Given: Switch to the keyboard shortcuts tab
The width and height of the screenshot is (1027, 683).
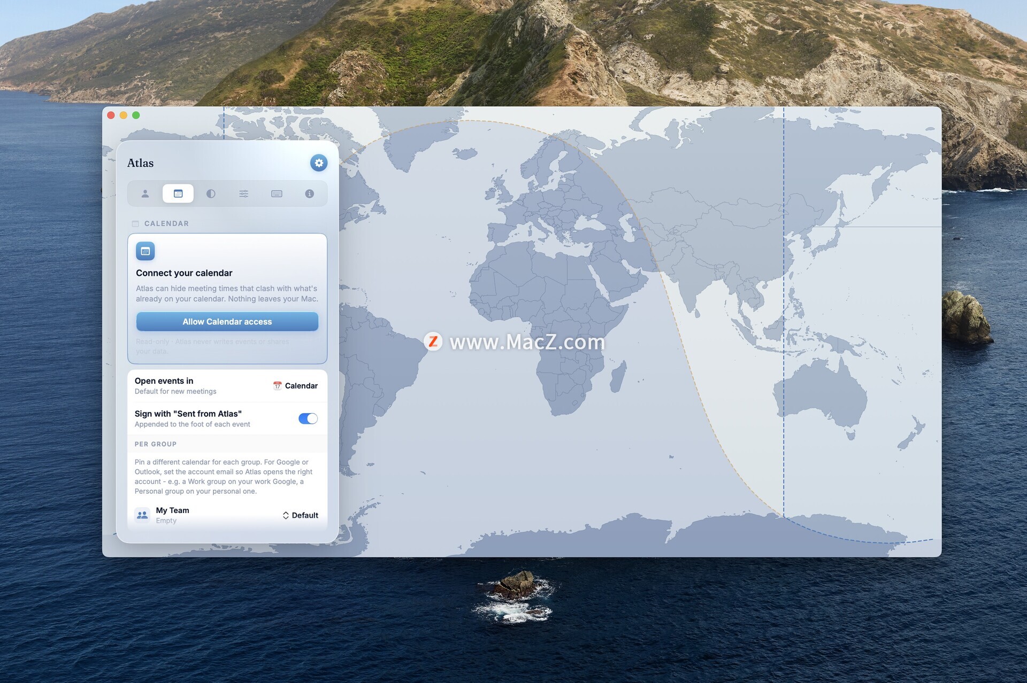Looking at the screenshot, I should tap(277, 193).
